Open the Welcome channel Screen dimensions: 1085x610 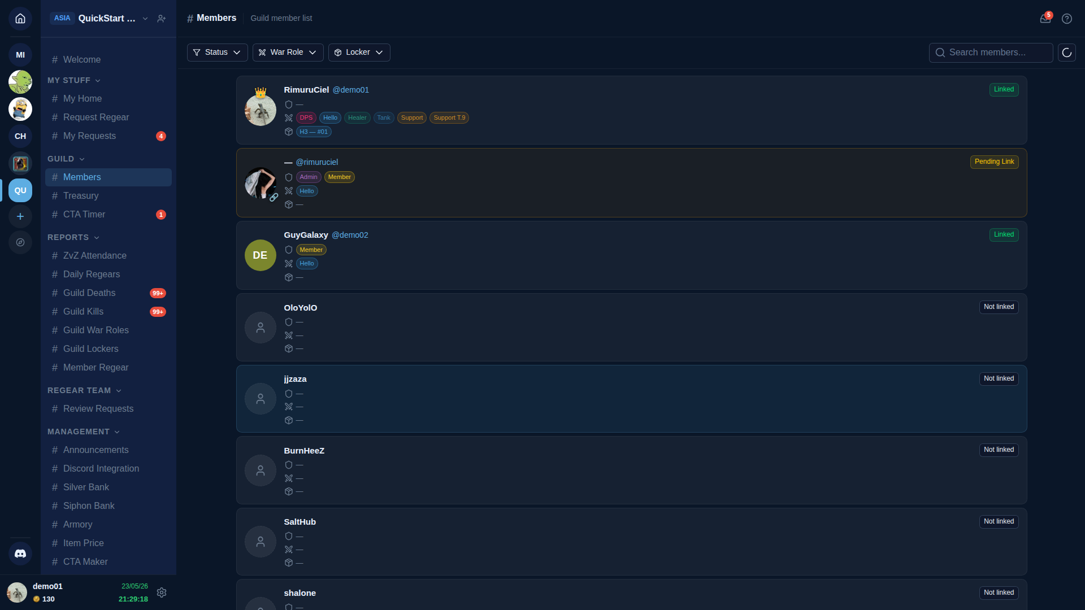pyautogui.click(x=108, y=60)
